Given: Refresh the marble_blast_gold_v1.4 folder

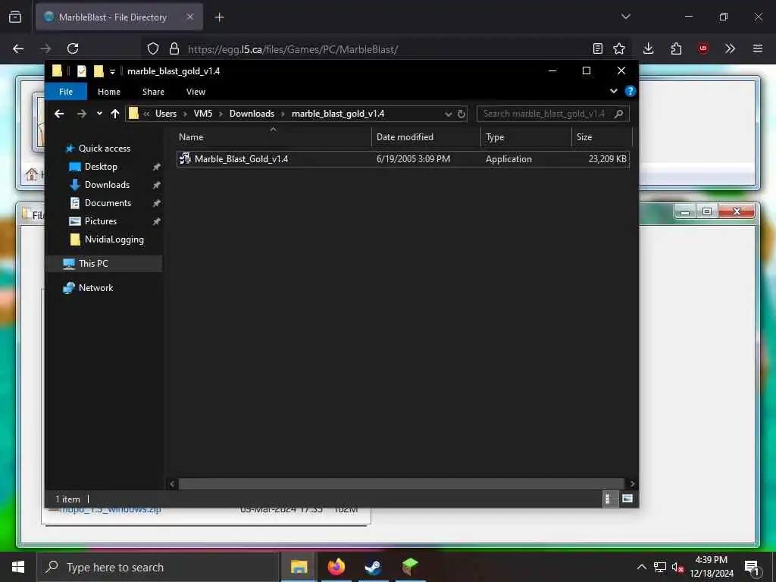Looking at the screenshot, I should (462, 114).
